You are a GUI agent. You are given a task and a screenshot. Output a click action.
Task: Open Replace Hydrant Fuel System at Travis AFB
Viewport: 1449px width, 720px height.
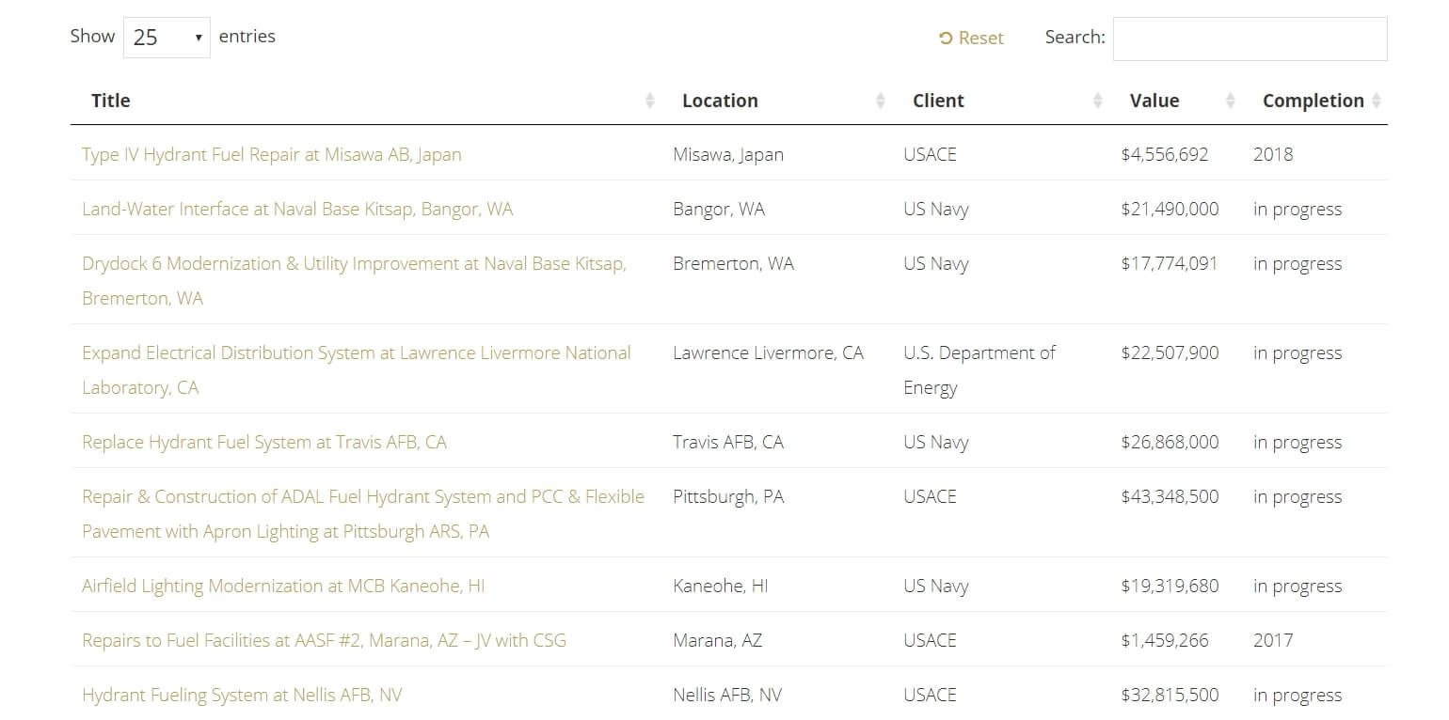[263, 442]
